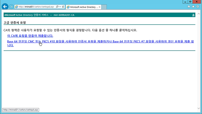Click the 홈 link in the green banner
The image size is (202, 114).
click(193, 15)
